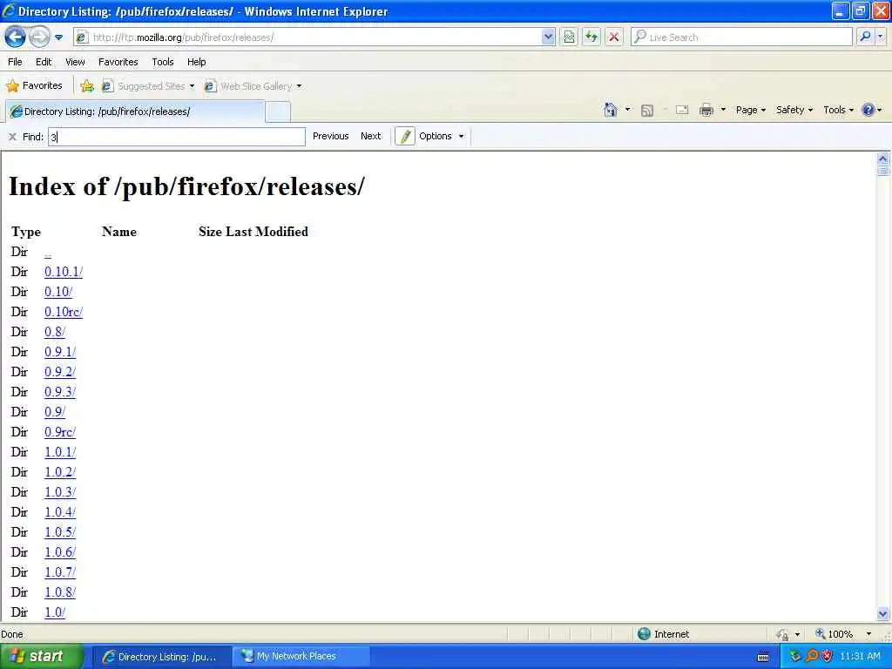Open the recent pages dropdown next to the Forward button
892x669 pixels.
pyautogui.click(x=58, y=37)
